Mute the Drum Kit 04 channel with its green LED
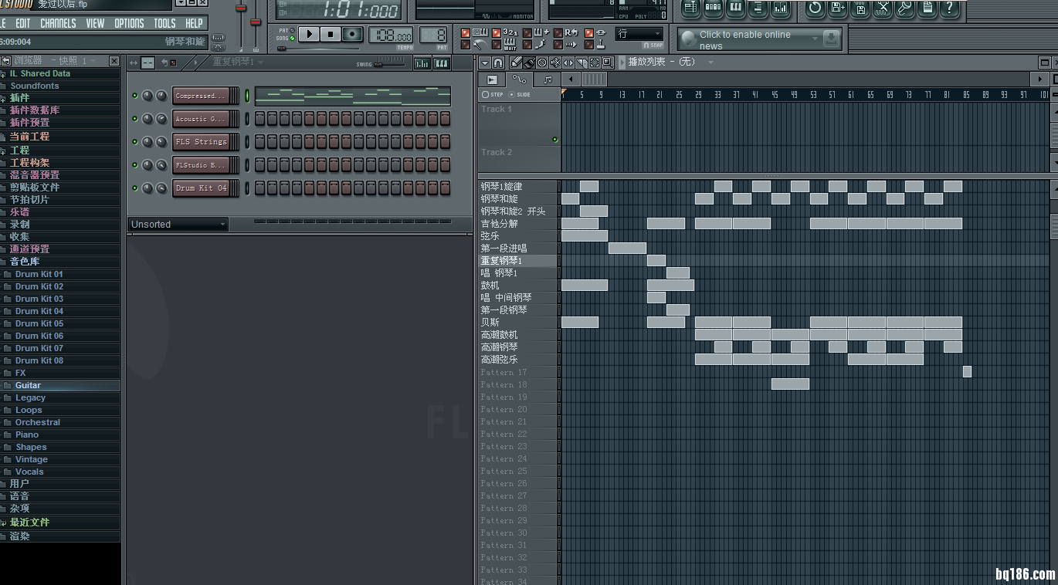This screenshot has height=585, width=1058. tap(135, 188)
